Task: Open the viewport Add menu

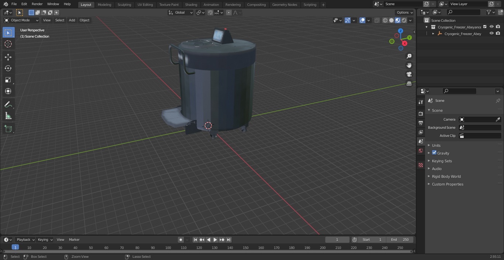Action: 72,20
